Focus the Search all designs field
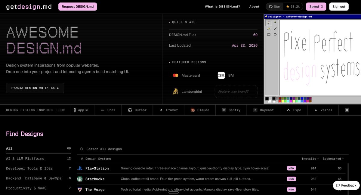 pos(212,149)
